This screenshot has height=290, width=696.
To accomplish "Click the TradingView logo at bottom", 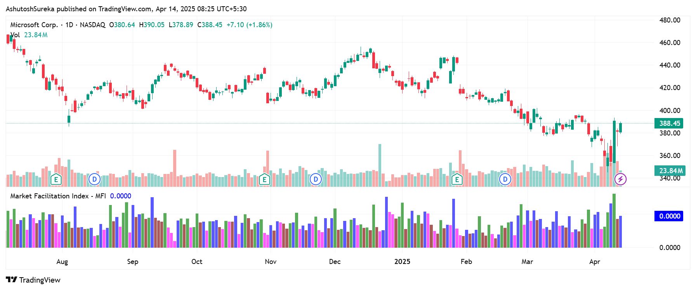I will tap(33, 280).
